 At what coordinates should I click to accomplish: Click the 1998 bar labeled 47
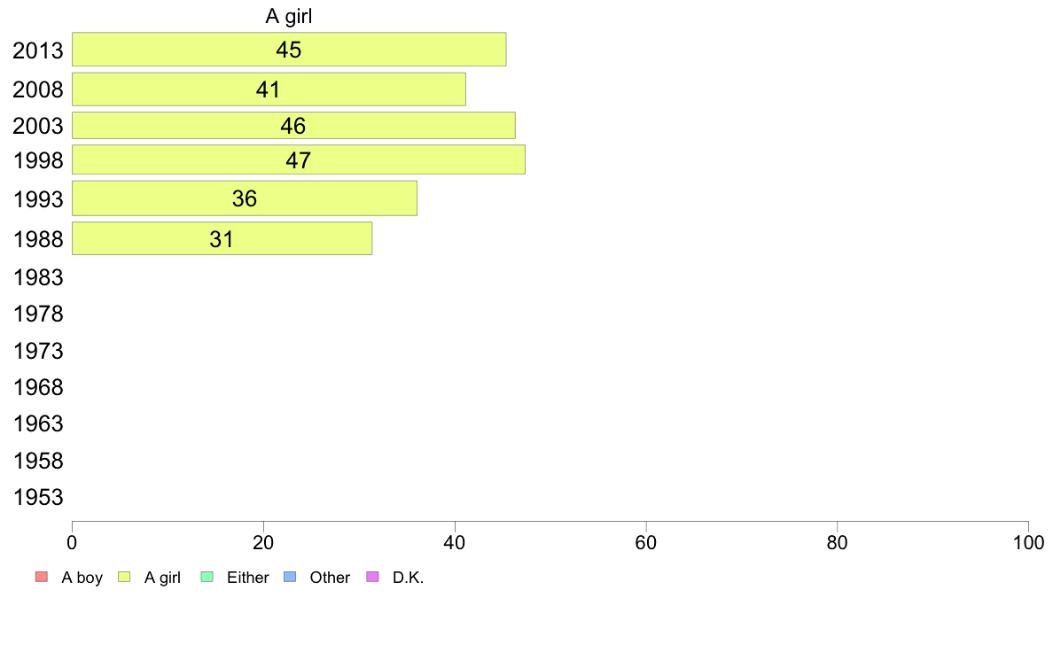tap(298, 160)
